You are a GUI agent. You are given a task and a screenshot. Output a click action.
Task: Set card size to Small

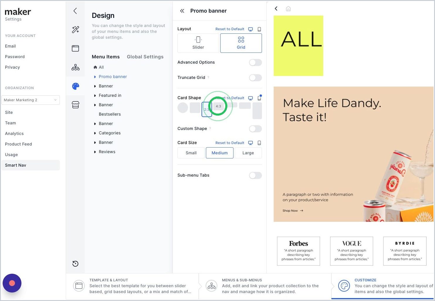tap(191, 153)
